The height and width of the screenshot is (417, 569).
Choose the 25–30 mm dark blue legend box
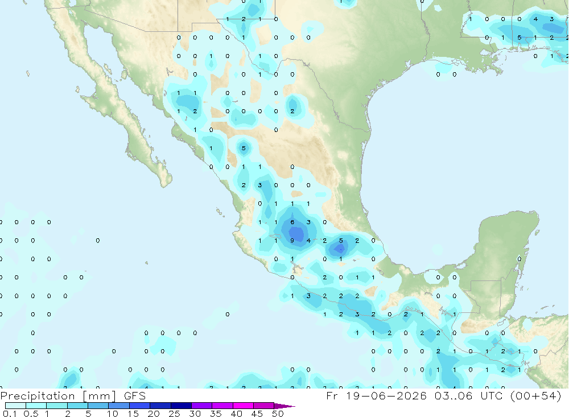coord(181,406)
